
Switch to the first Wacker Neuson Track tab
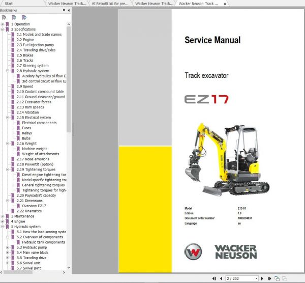(67, 4)
